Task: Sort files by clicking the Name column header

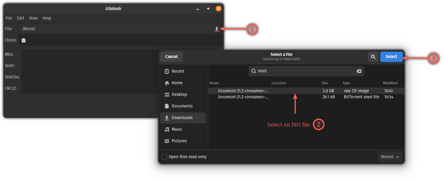Action: click(214, 83)
